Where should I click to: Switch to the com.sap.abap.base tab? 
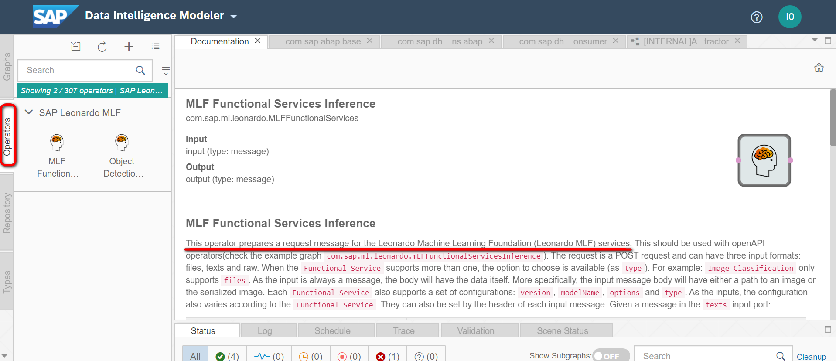click(323, 41)
